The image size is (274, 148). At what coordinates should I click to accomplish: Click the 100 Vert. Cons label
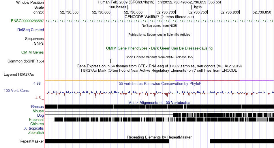coord(16,91)
